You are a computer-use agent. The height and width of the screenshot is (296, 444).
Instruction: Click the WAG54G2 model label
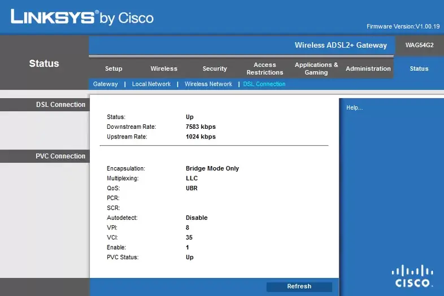(x=419, y=45)
